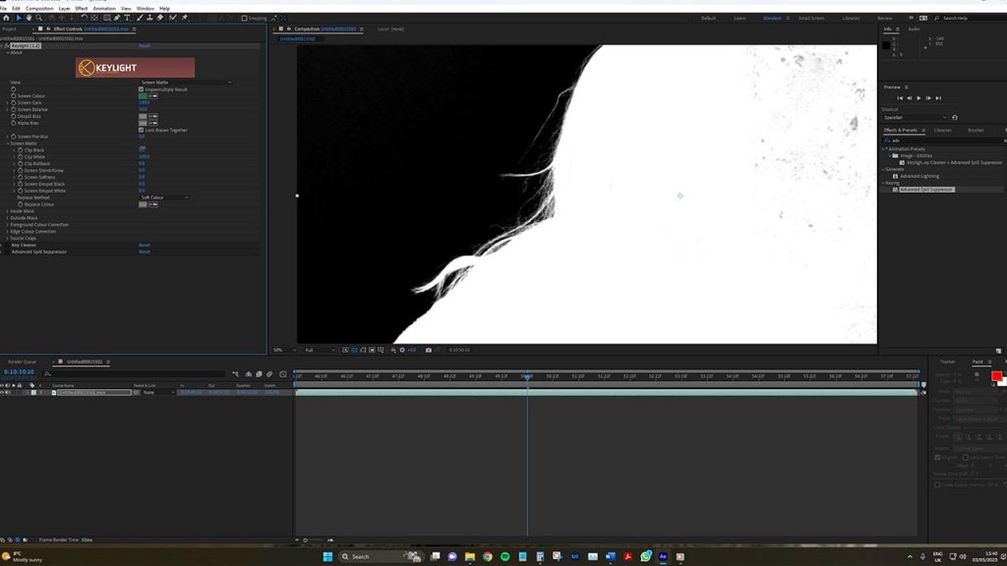The image size is (1007, 566).
Task: Click the last frame button in Preview panel
Action: coord(938,98)
